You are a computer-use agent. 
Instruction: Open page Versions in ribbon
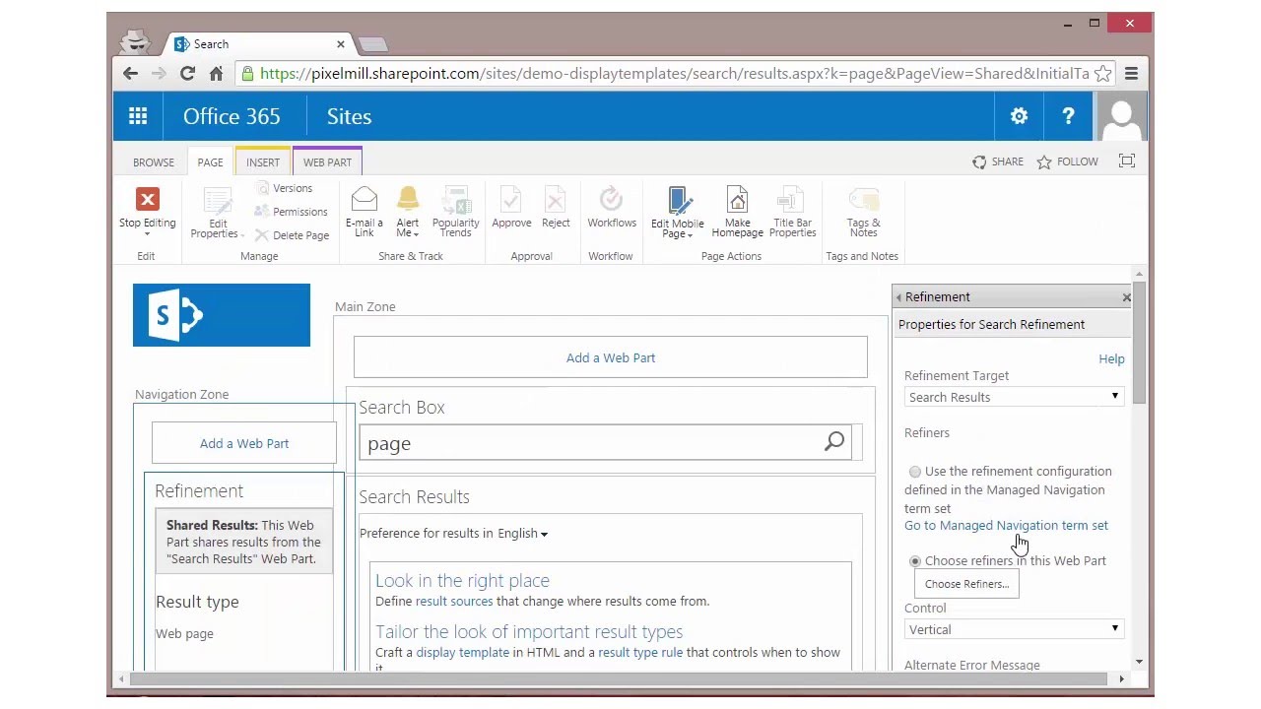click(x=284, y=188)
